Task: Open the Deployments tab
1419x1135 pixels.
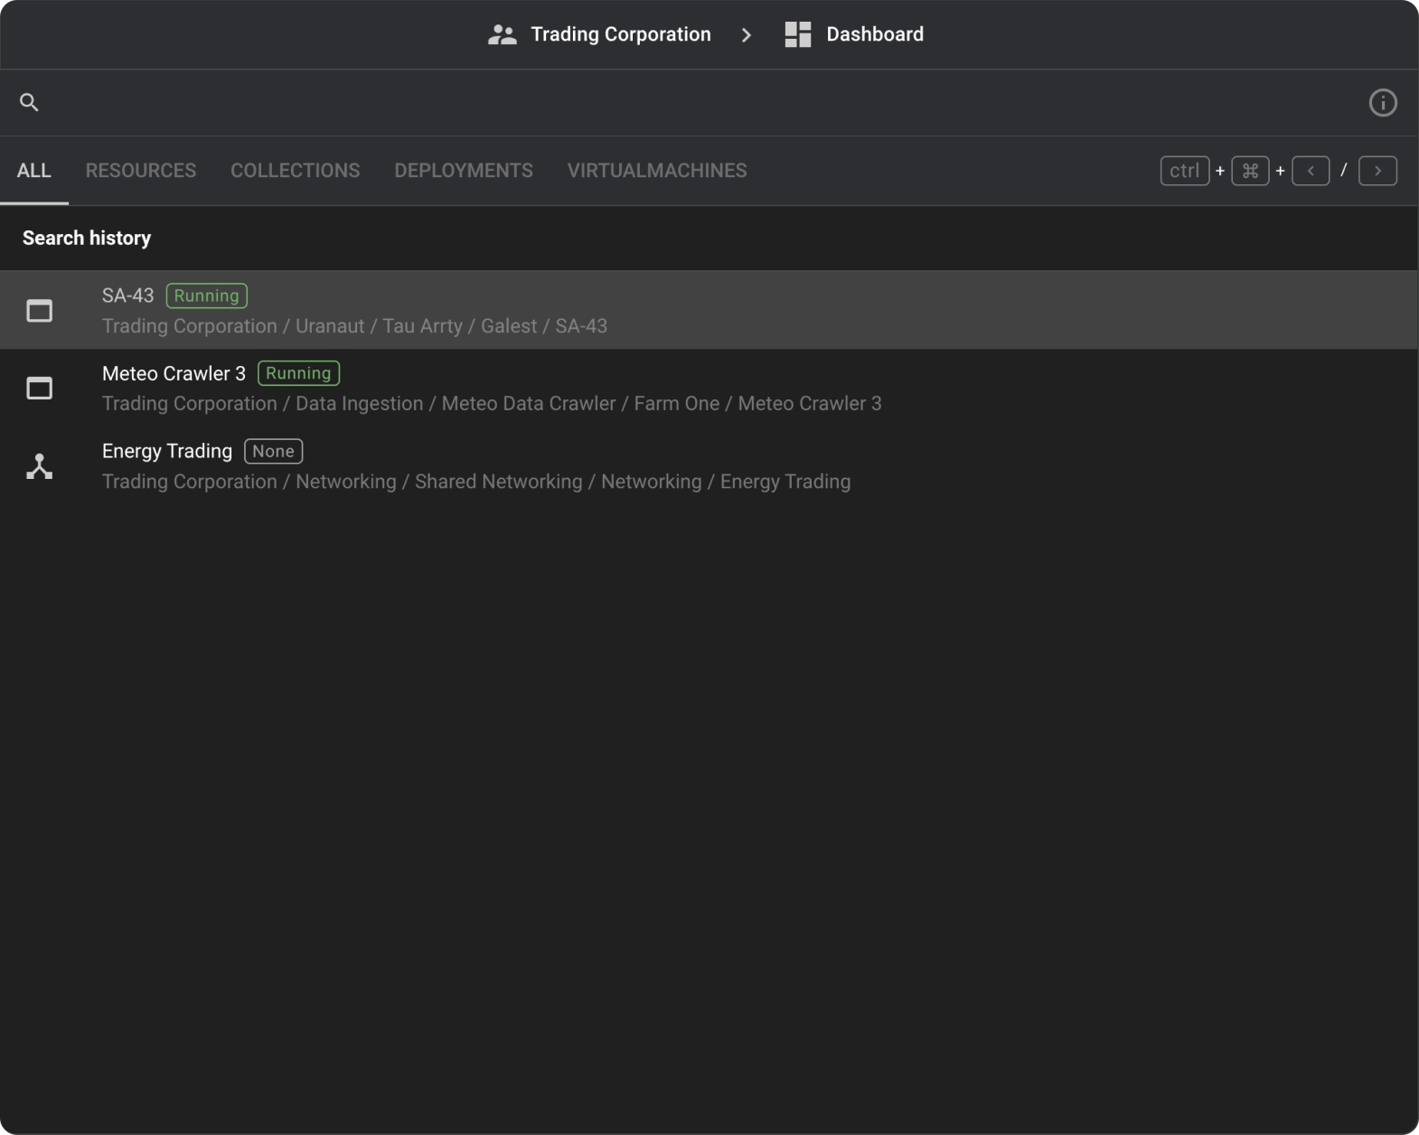Action: [464, 171]
